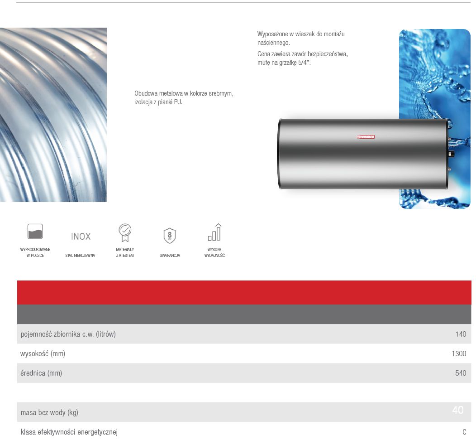476x440 pixels.
Task: Select the masa bez wody (kg) row
Action: coord(244,412)
